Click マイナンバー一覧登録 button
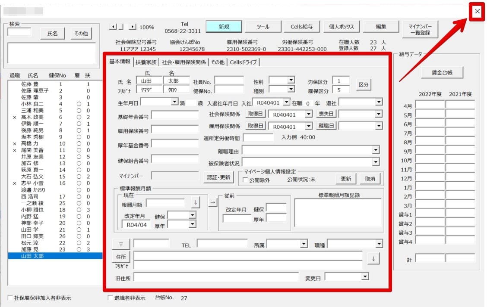Screen dimensions: 487x307 (420, 29)
